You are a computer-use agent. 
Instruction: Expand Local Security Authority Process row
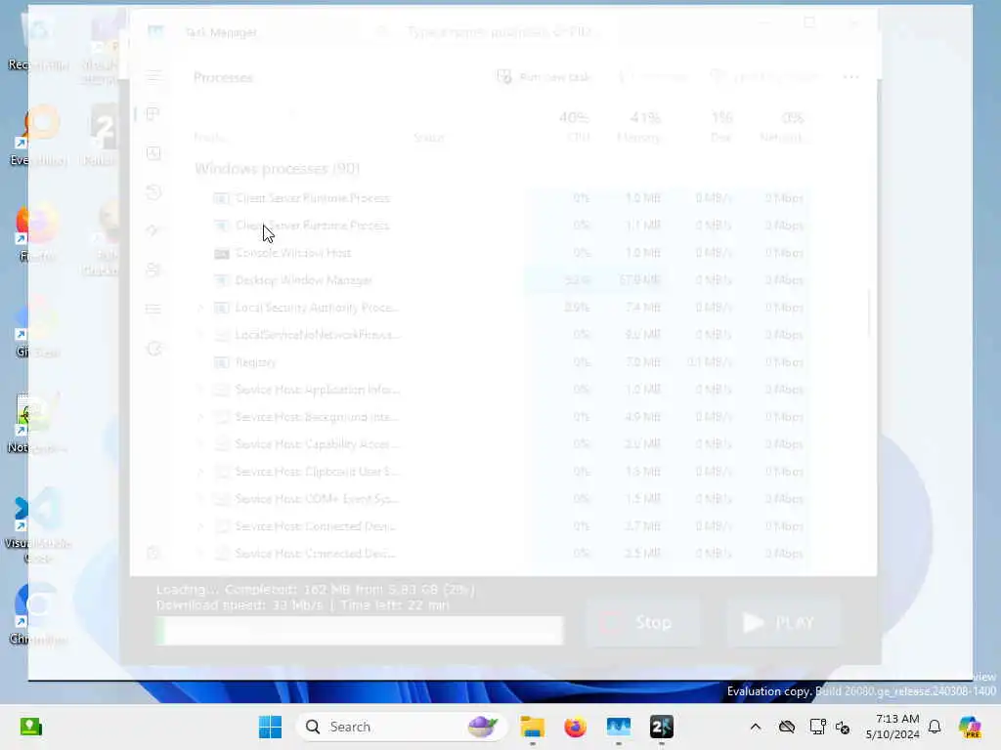200,308
